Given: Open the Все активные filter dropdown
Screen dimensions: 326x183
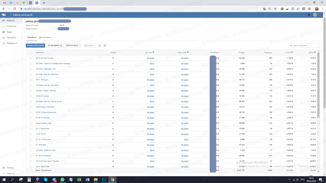Looking at the screenshot, I should (x=73, y=46).
